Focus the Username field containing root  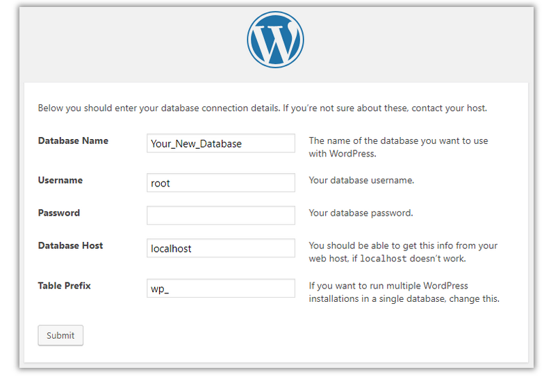[221, 182]
